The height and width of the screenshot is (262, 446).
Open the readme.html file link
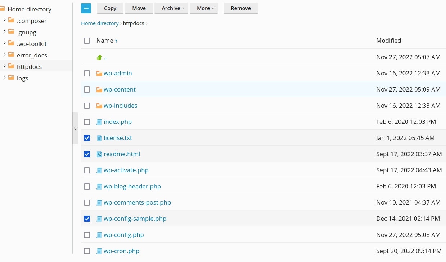coord(122,154)
